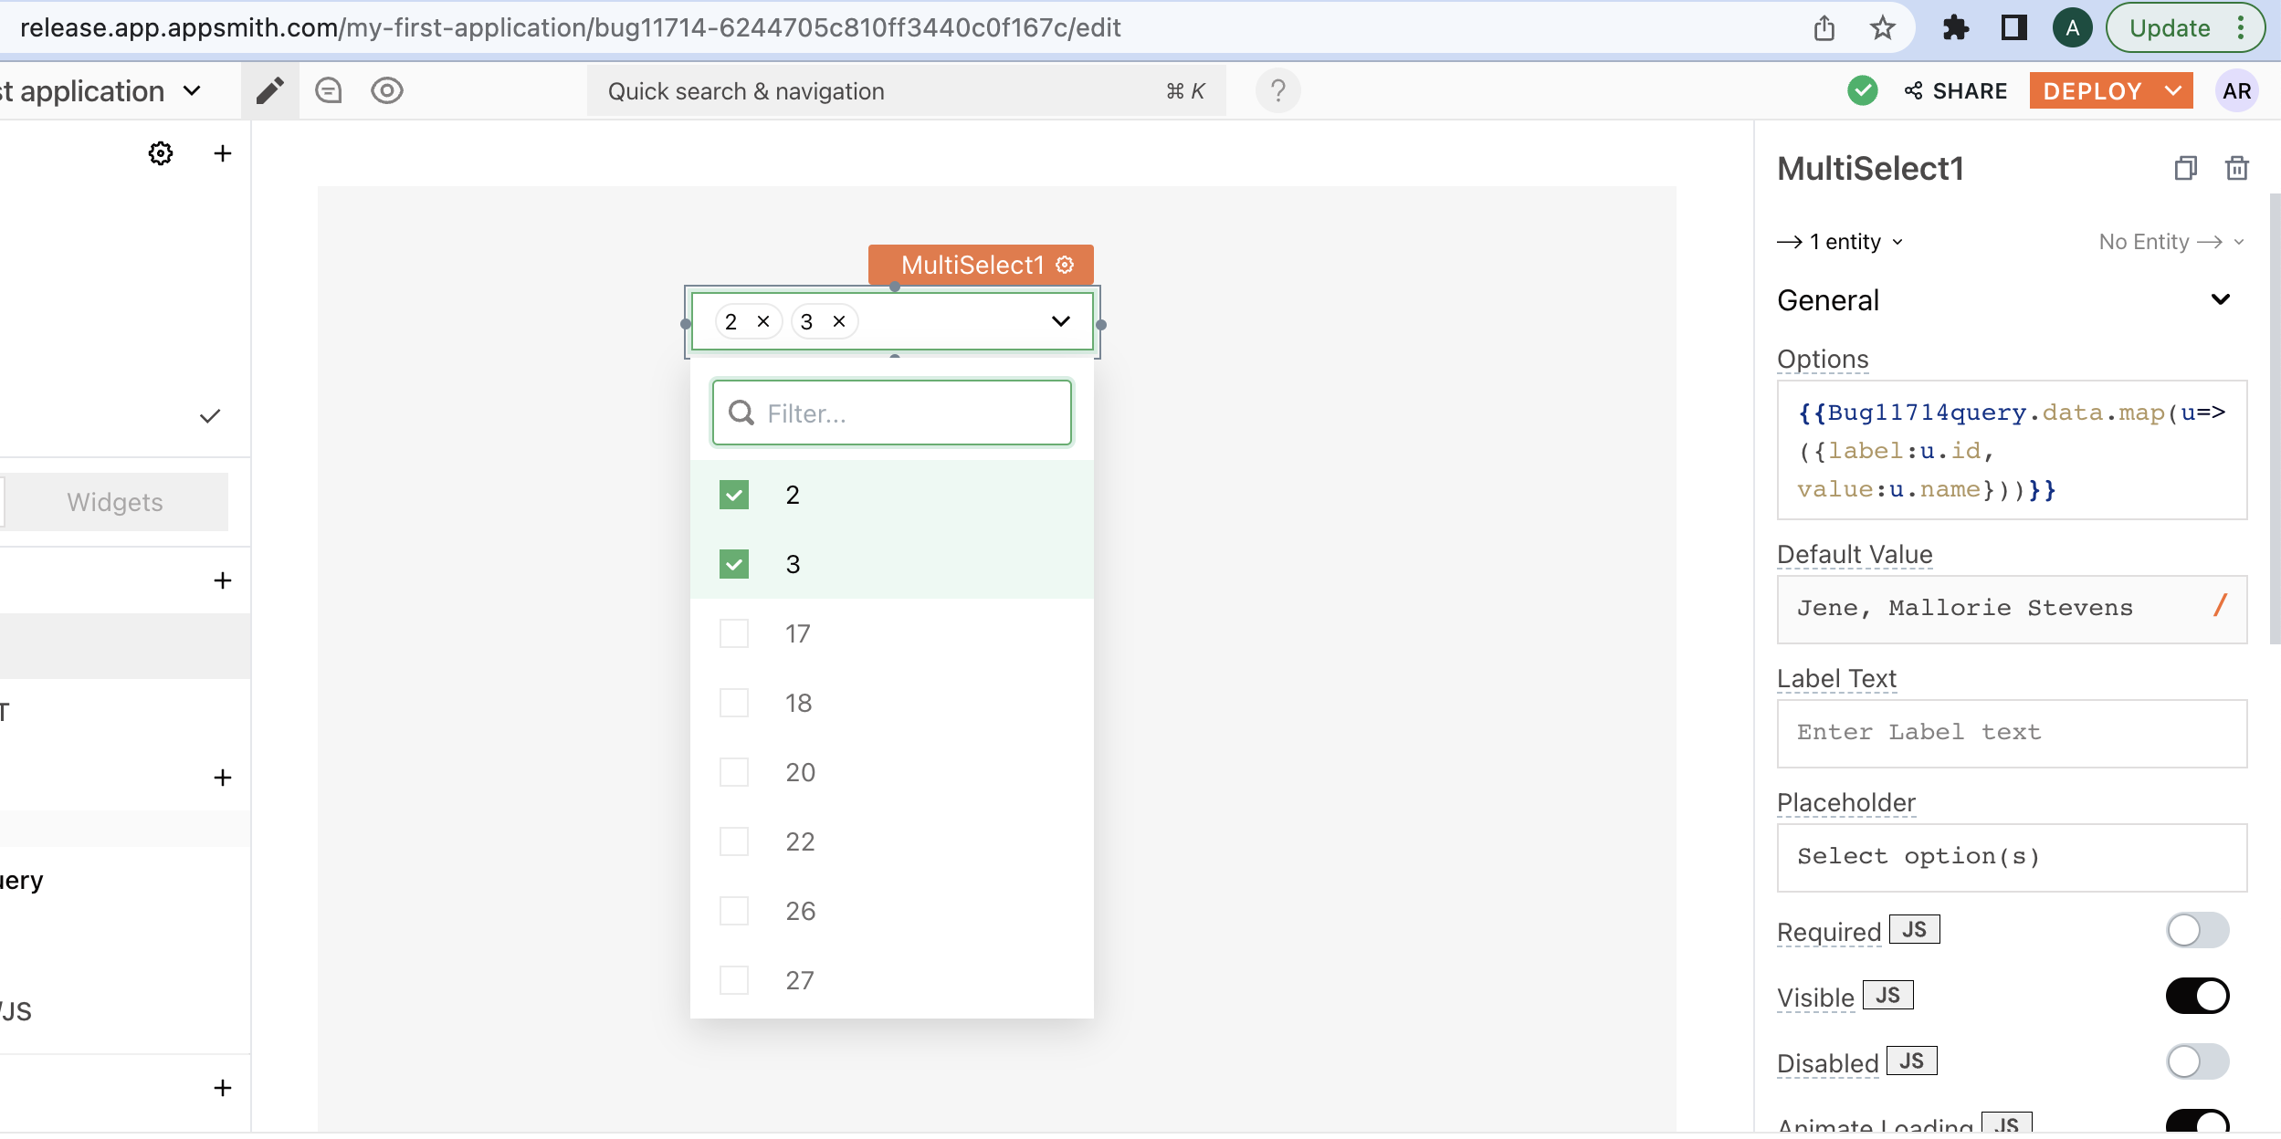Open the browser side panel icon

point(2013,28)
